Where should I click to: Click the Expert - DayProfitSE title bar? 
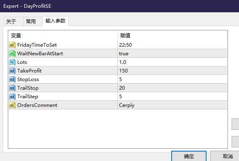click(119, 6)
